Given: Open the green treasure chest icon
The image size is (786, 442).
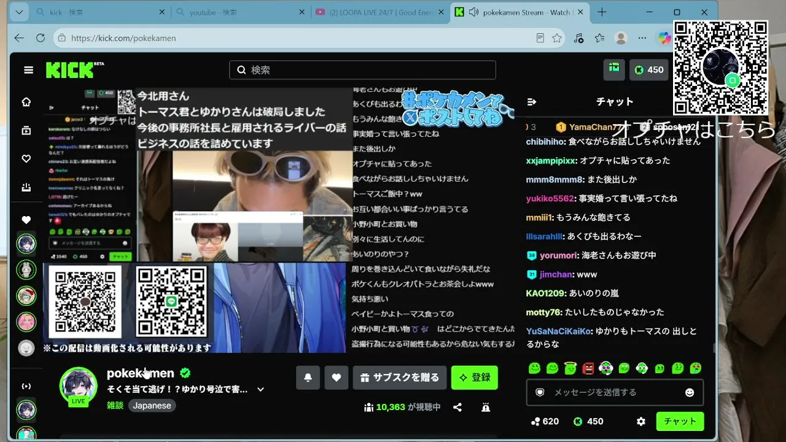Looking at the screenshot, I should (x=614, y=69).
